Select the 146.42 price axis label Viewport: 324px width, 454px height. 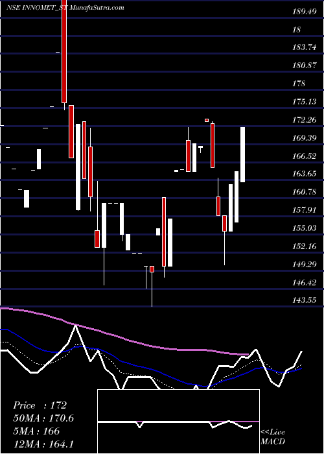305,283
